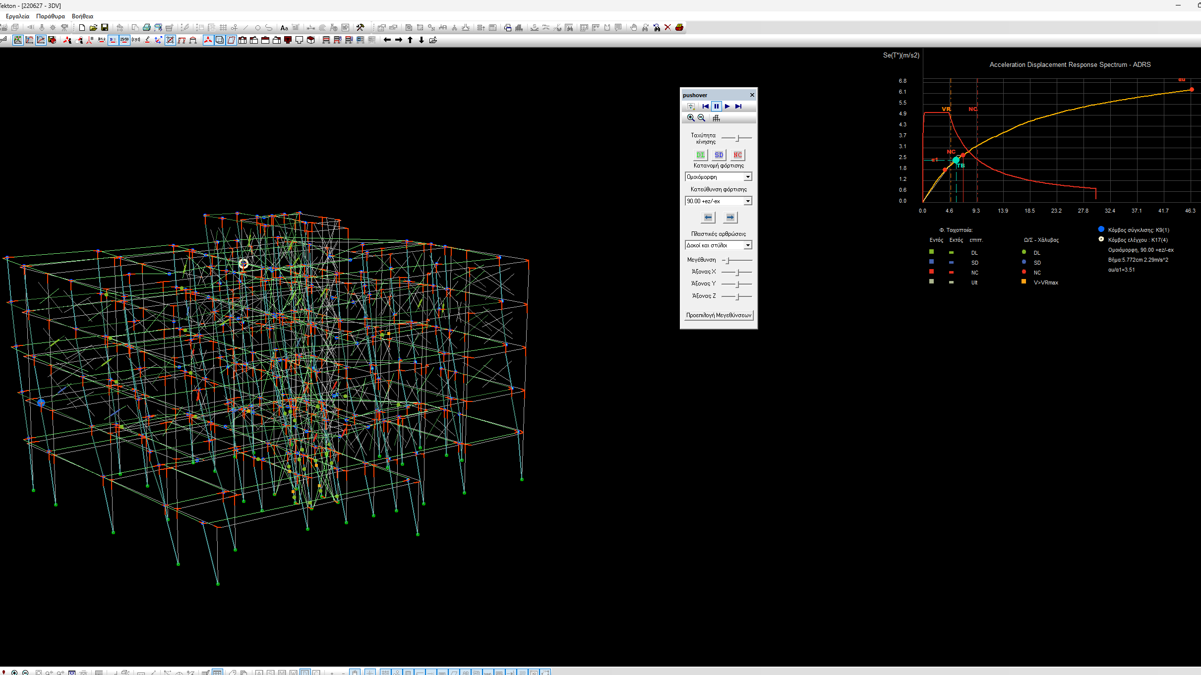1201x675 pixels.
Task: Click the next direction right arrow button
Action: 730,218
